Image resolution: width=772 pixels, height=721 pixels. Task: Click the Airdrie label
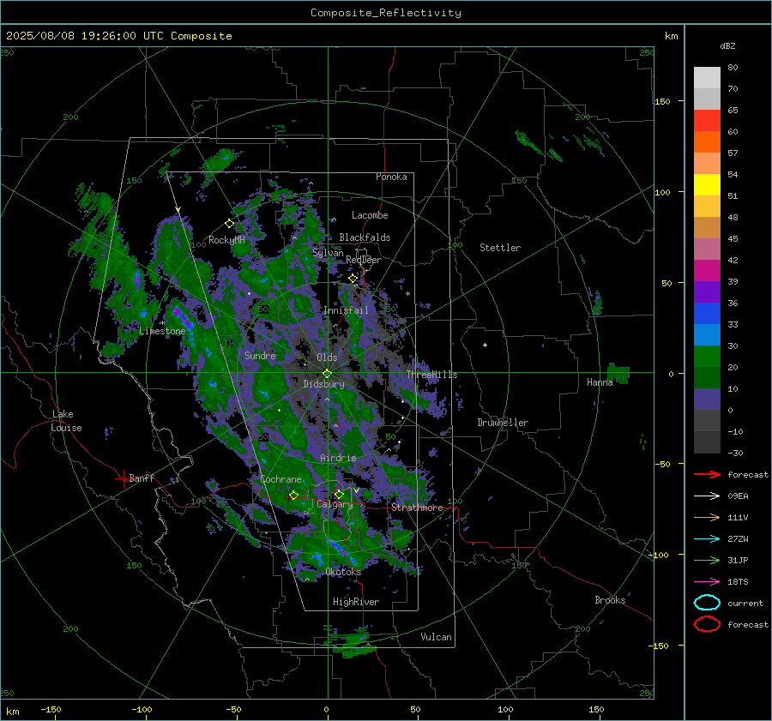[x=338, y=458]
